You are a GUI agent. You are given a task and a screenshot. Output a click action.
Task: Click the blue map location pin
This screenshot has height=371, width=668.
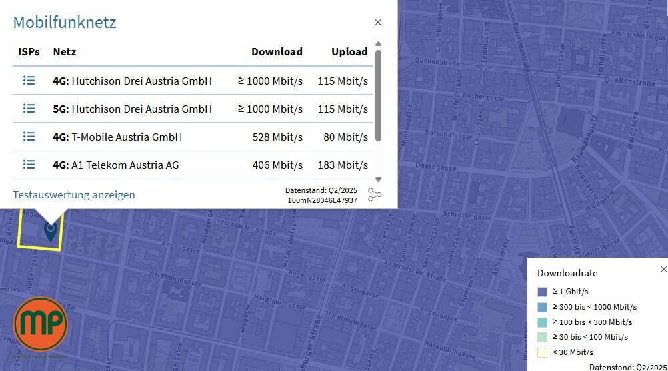click(x=50, y=230)
